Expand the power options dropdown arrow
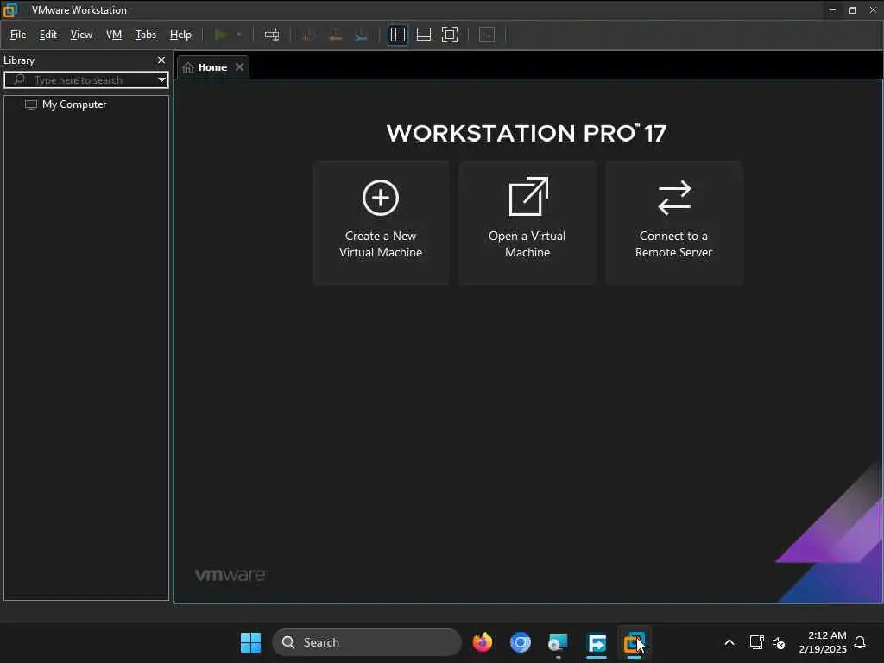884x663 pixels. 239,35
